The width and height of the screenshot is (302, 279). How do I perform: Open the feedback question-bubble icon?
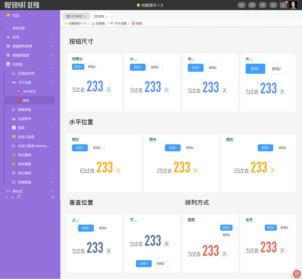(x=252, y=5)
